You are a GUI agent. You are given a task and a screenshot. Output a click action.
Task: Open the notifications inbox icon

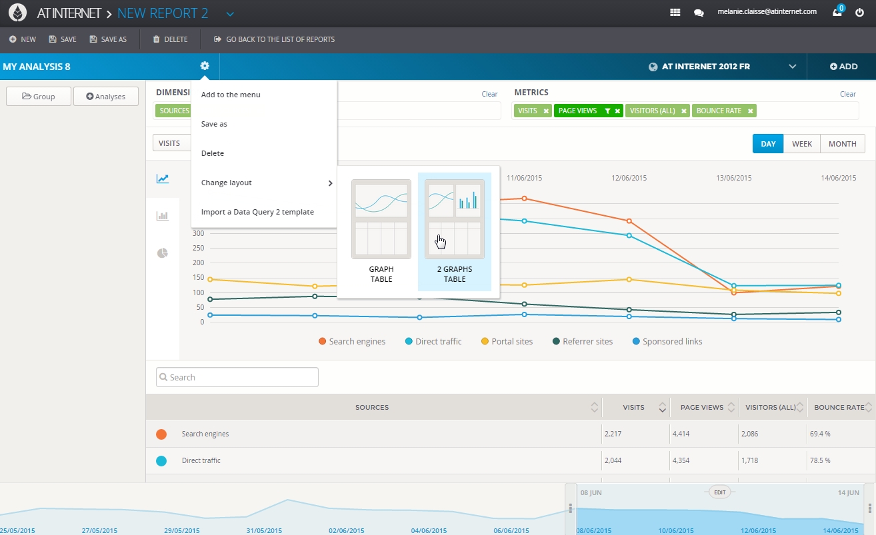point(837,12)
